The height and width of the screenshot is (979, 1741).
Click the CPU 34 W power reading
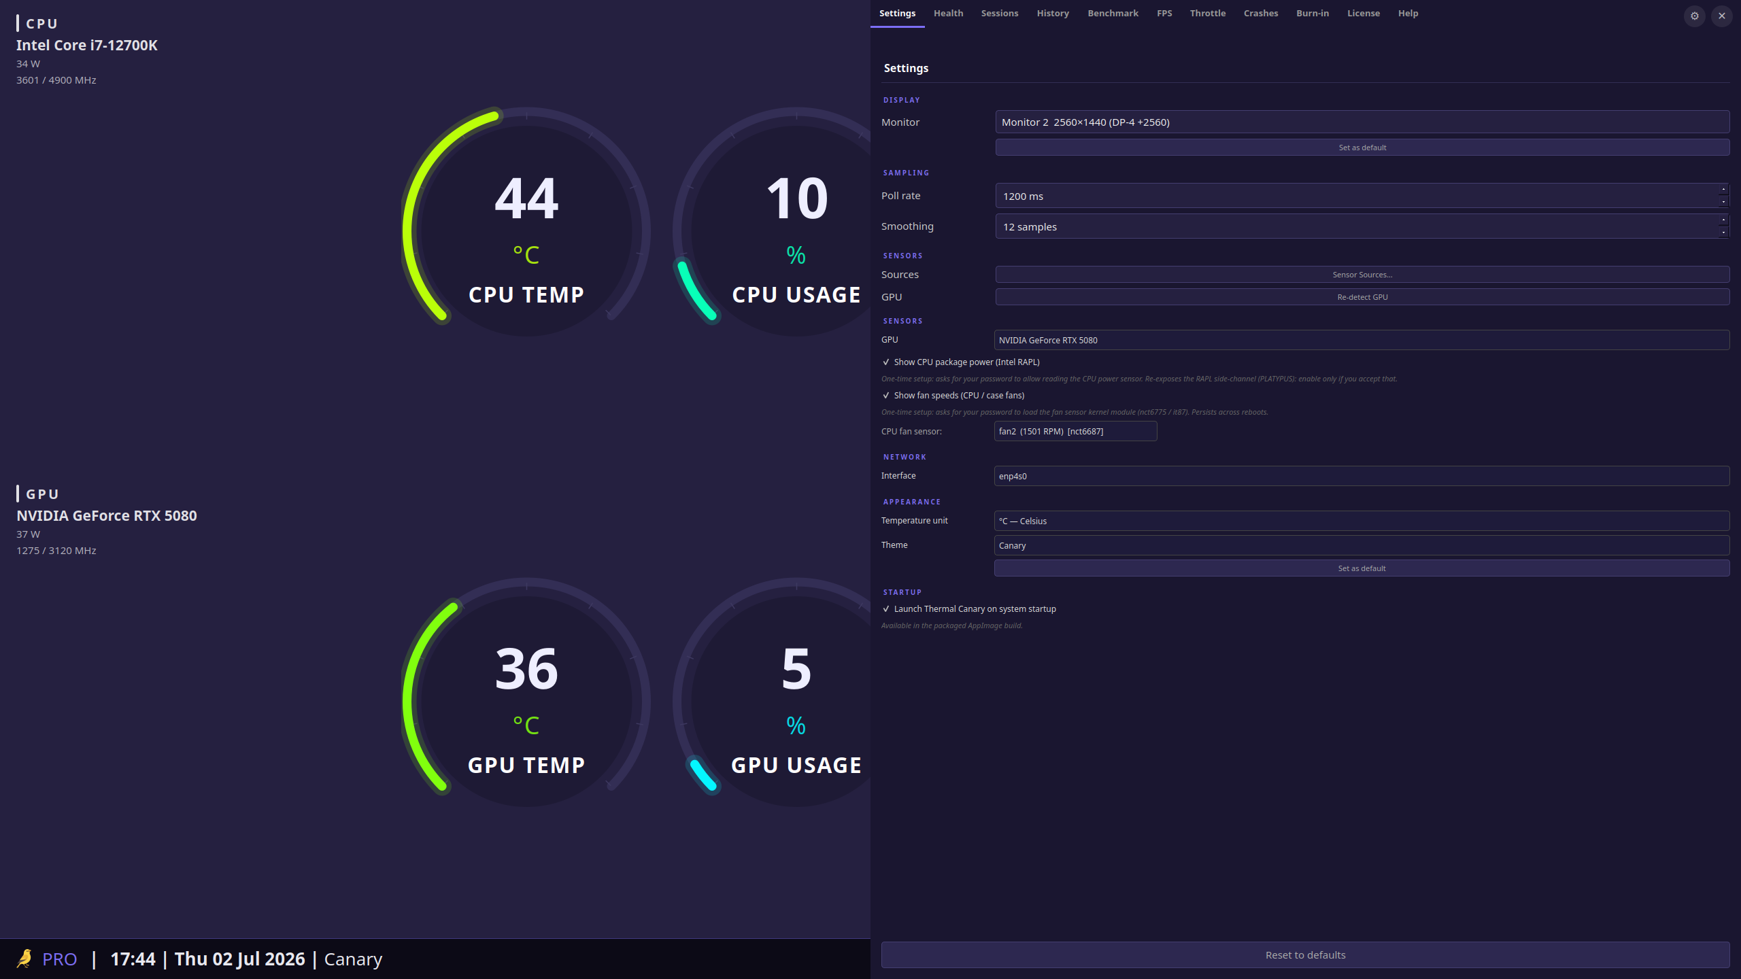click(x=28, y=64)
